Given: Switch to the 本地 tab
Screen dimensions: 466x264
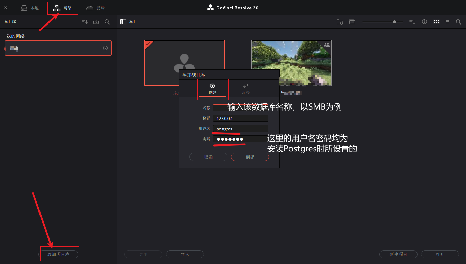Looking at the screenshot, I should coord(30,8).
